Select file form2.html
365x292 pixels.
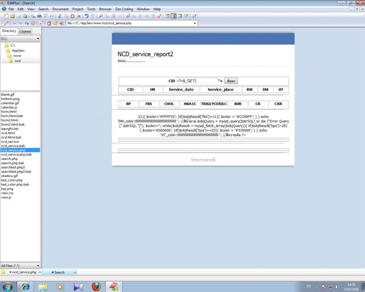pos(9,120)
